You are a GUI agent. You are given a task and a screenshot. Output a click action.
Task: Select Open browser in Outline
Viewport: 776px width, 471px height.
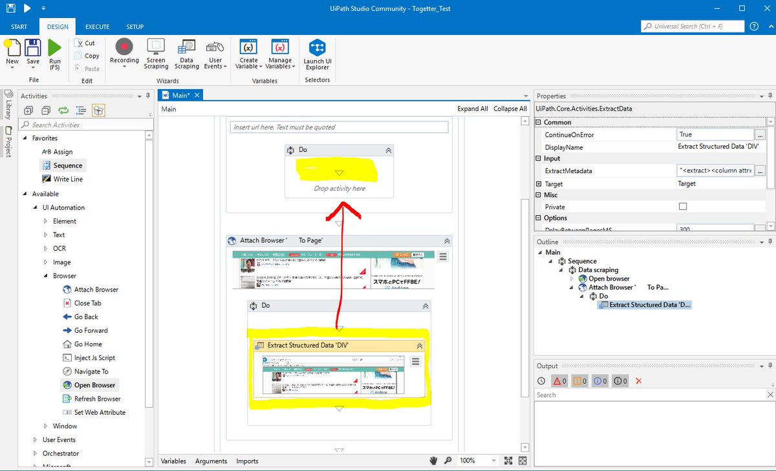click(604, 278)
